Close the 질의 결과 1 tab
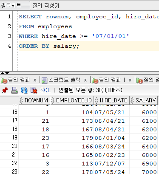The image size is (159, 174). (130, 80)
